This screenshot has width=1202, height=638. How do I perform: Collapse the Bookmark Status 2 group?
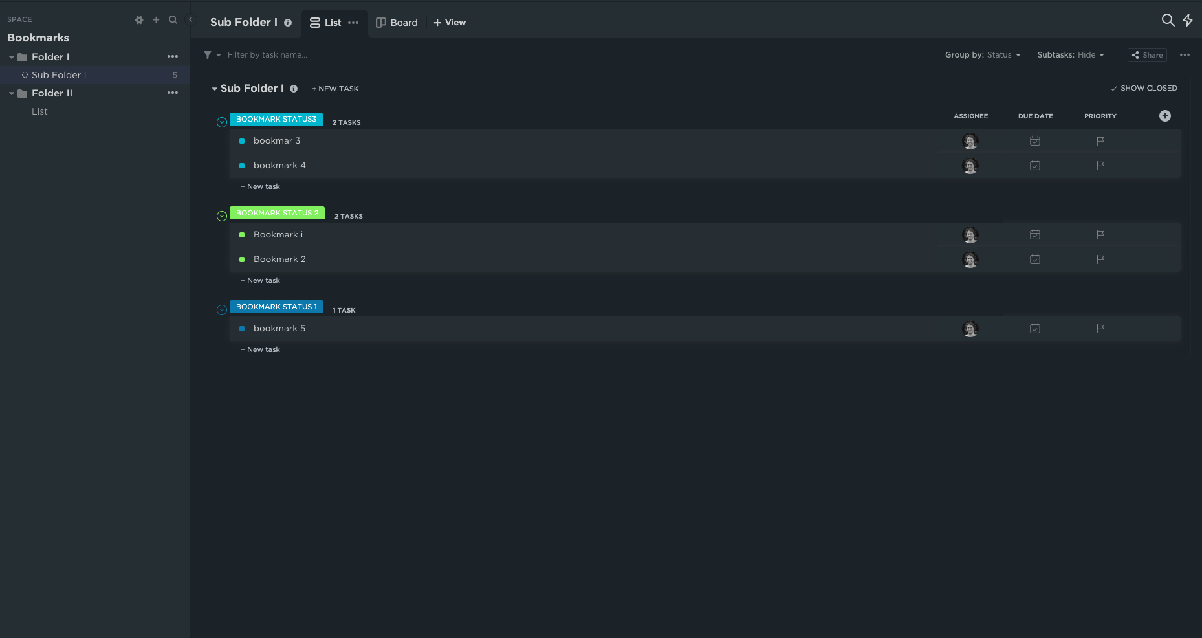click(222, 216)
